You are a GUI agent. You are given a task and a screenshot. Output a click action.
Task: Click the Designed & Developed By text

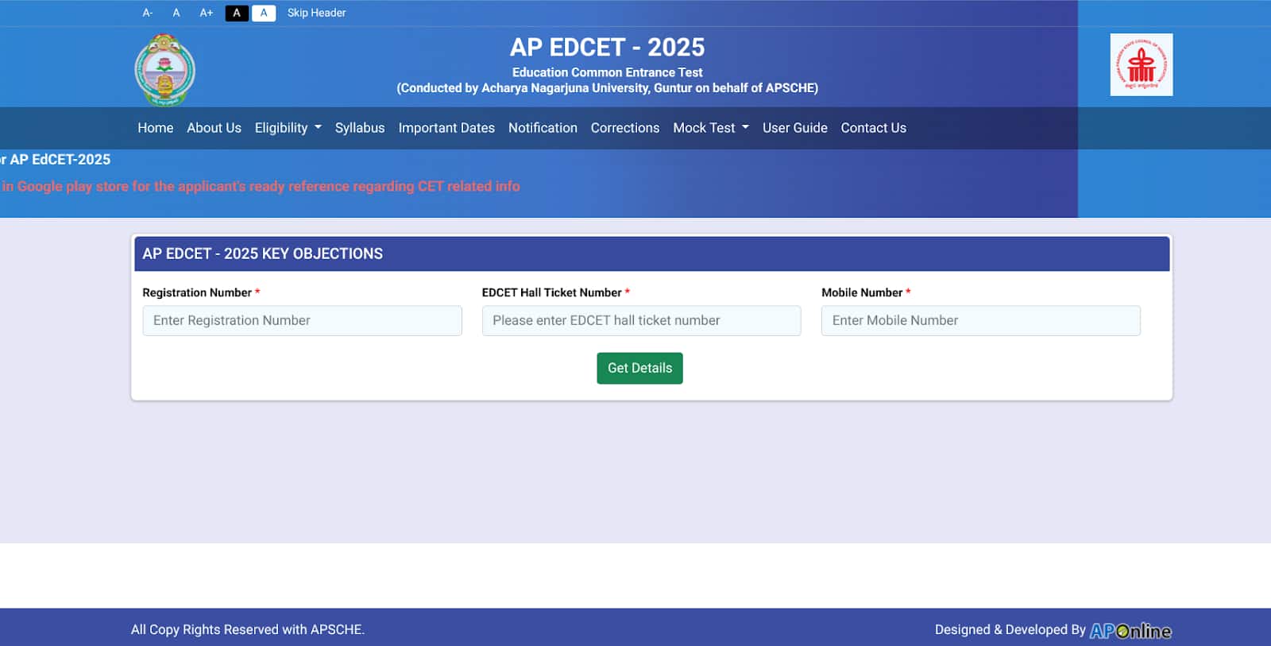tap(1010, 630)
